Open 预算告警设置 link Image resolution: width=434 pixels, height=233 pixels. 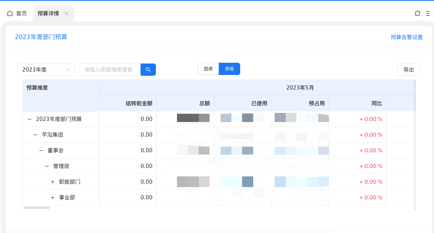point(406,37)
